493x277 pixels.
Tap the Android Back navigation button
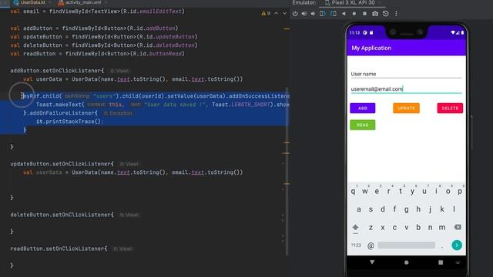(x=372, y=262)
